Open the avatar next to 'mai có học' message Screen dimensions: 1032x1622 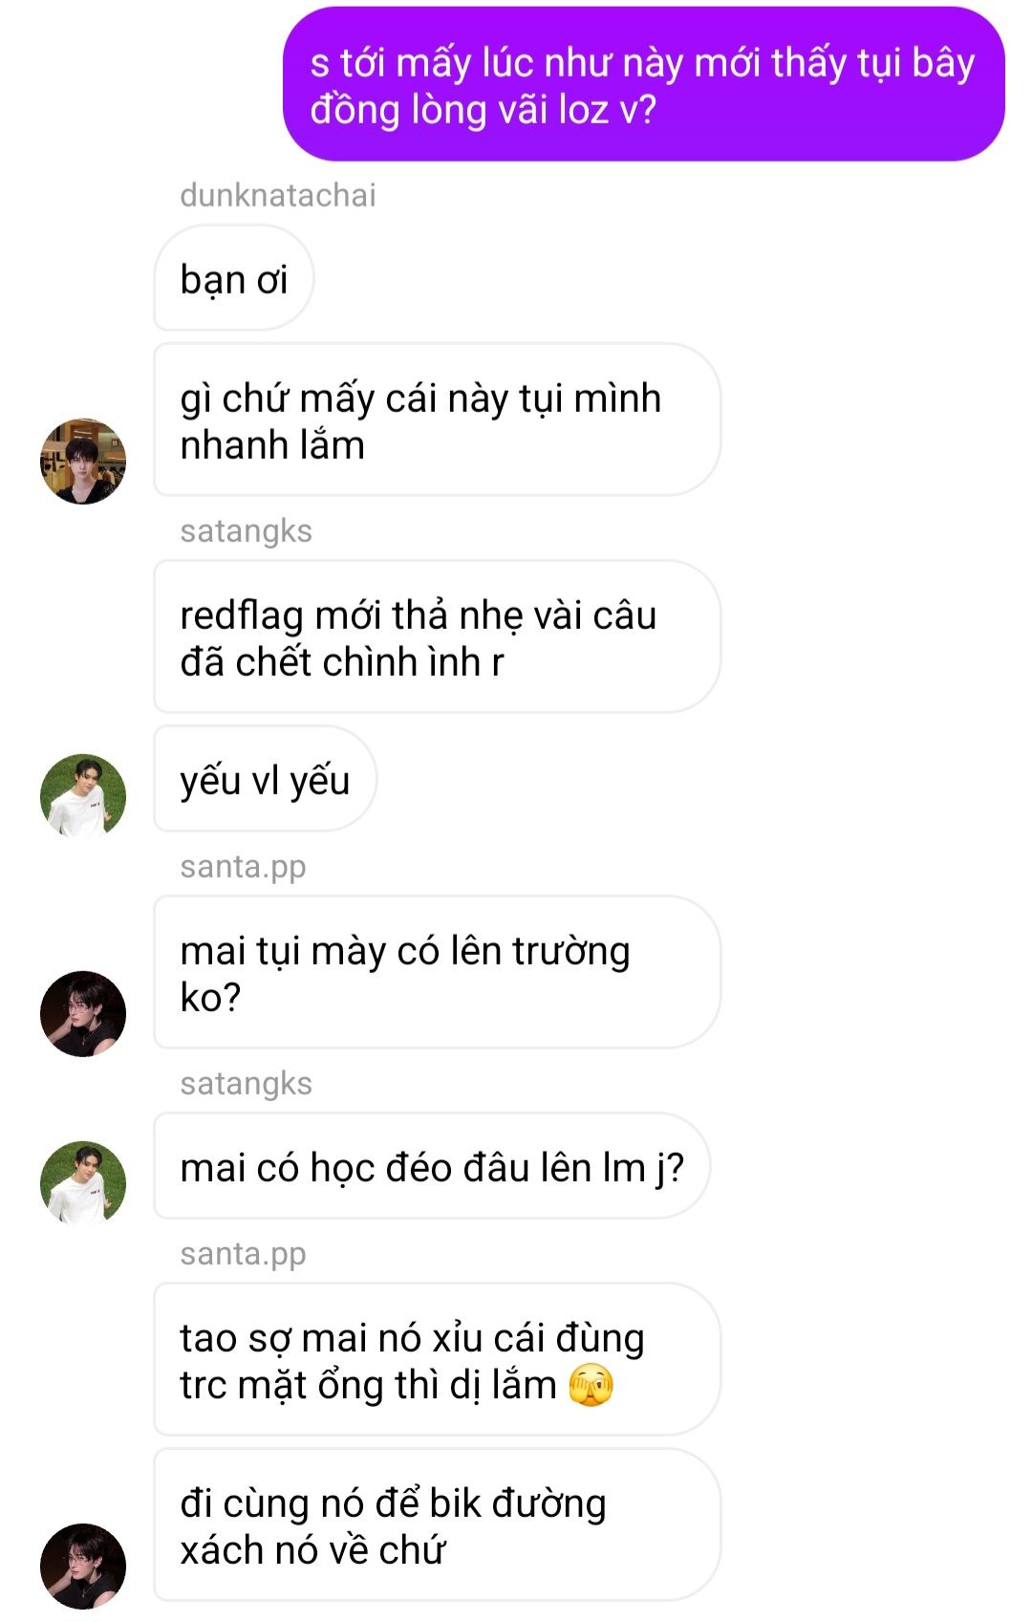[83, 1183]
